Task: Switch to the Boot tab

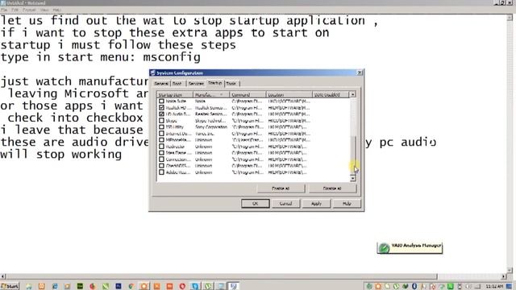Action: pyautogui.click(x=177, y=84)
